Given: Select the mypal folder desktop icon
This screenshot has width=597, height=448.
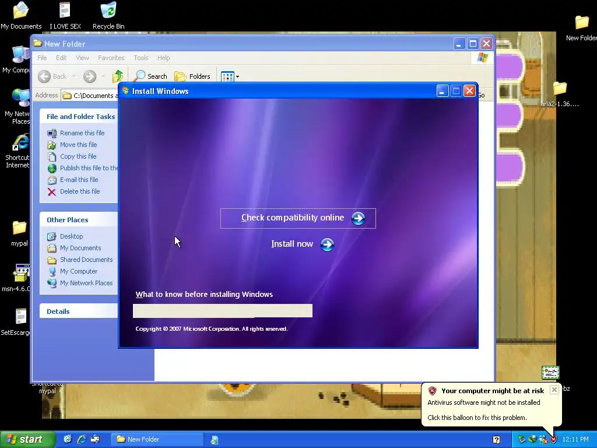Looking at the screenshot, I should 19,233.
